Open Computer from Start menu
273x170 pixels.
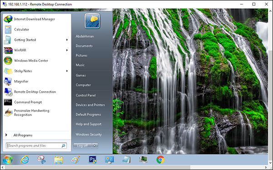point(83,85)
